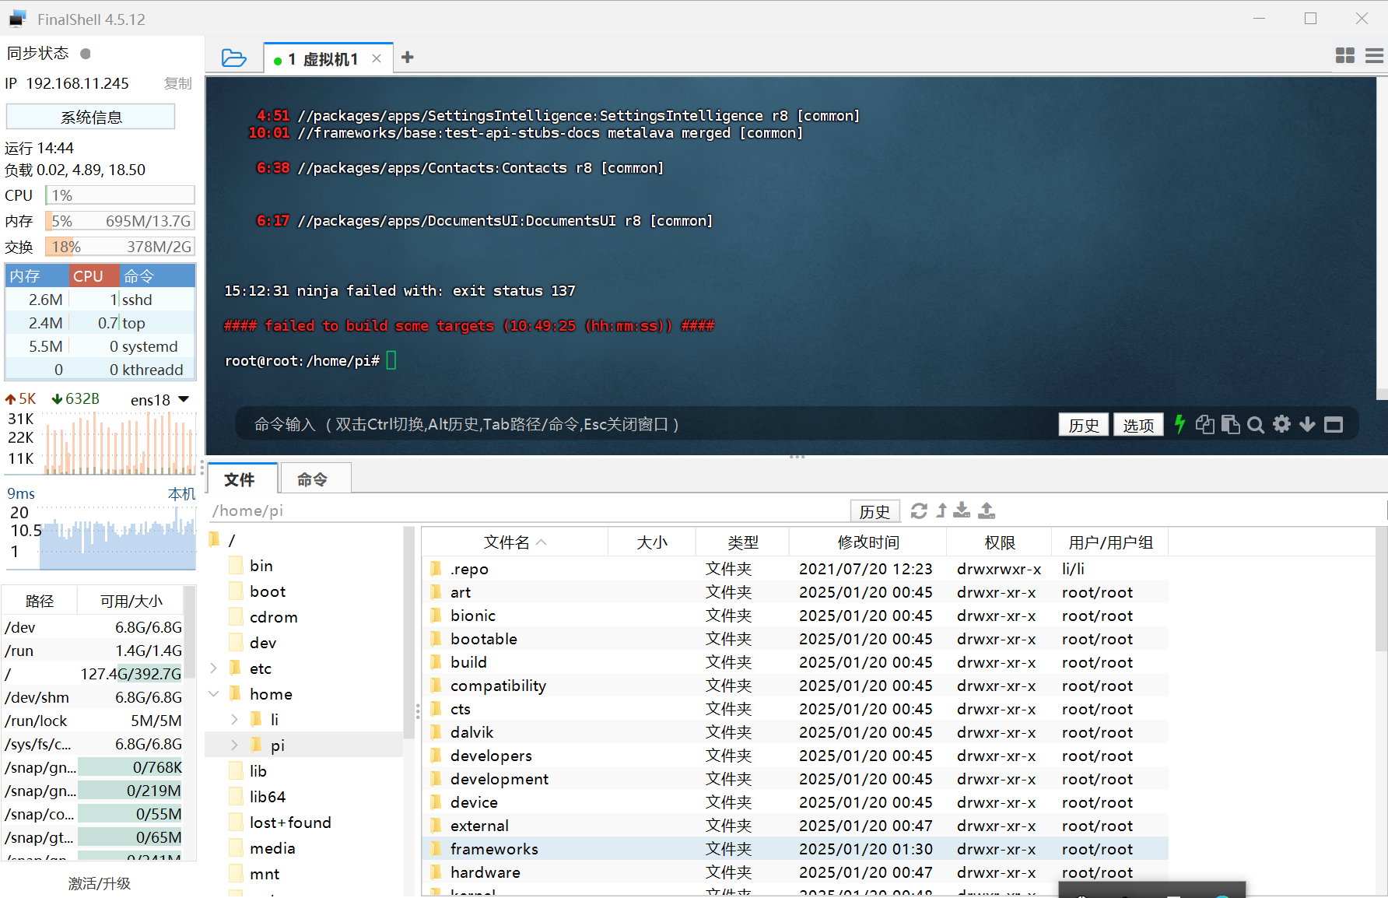This screenshot has width=1388, height=898.
Task: Switch to the 命令 tab
Action: (314, 479)
